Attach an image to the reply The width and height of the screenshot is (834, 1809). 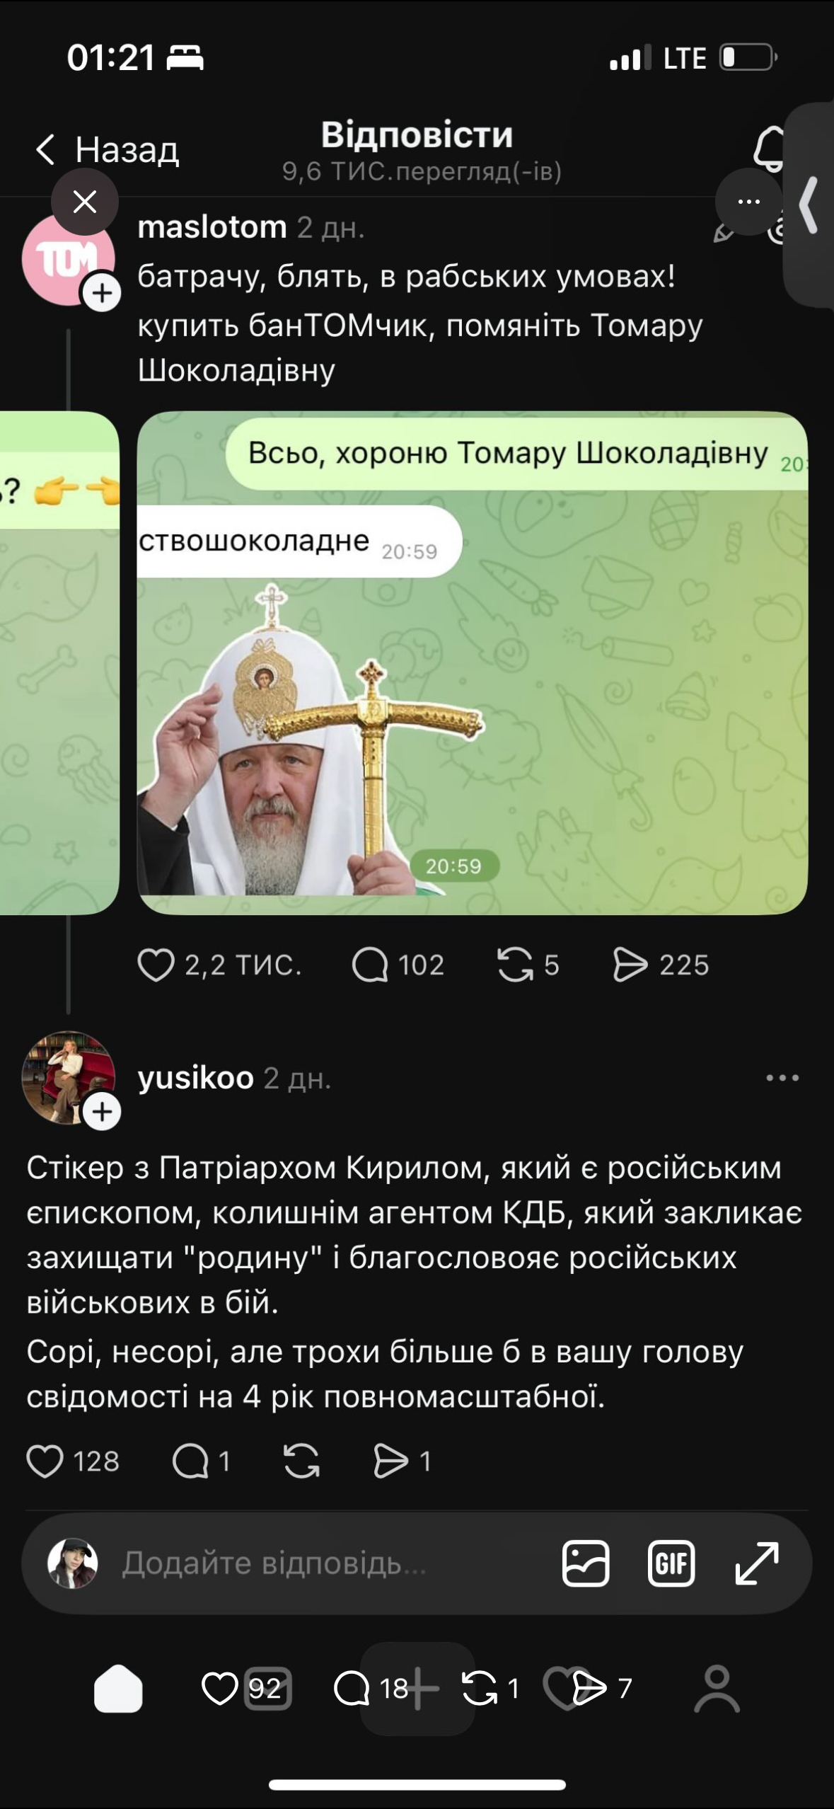586,1563
